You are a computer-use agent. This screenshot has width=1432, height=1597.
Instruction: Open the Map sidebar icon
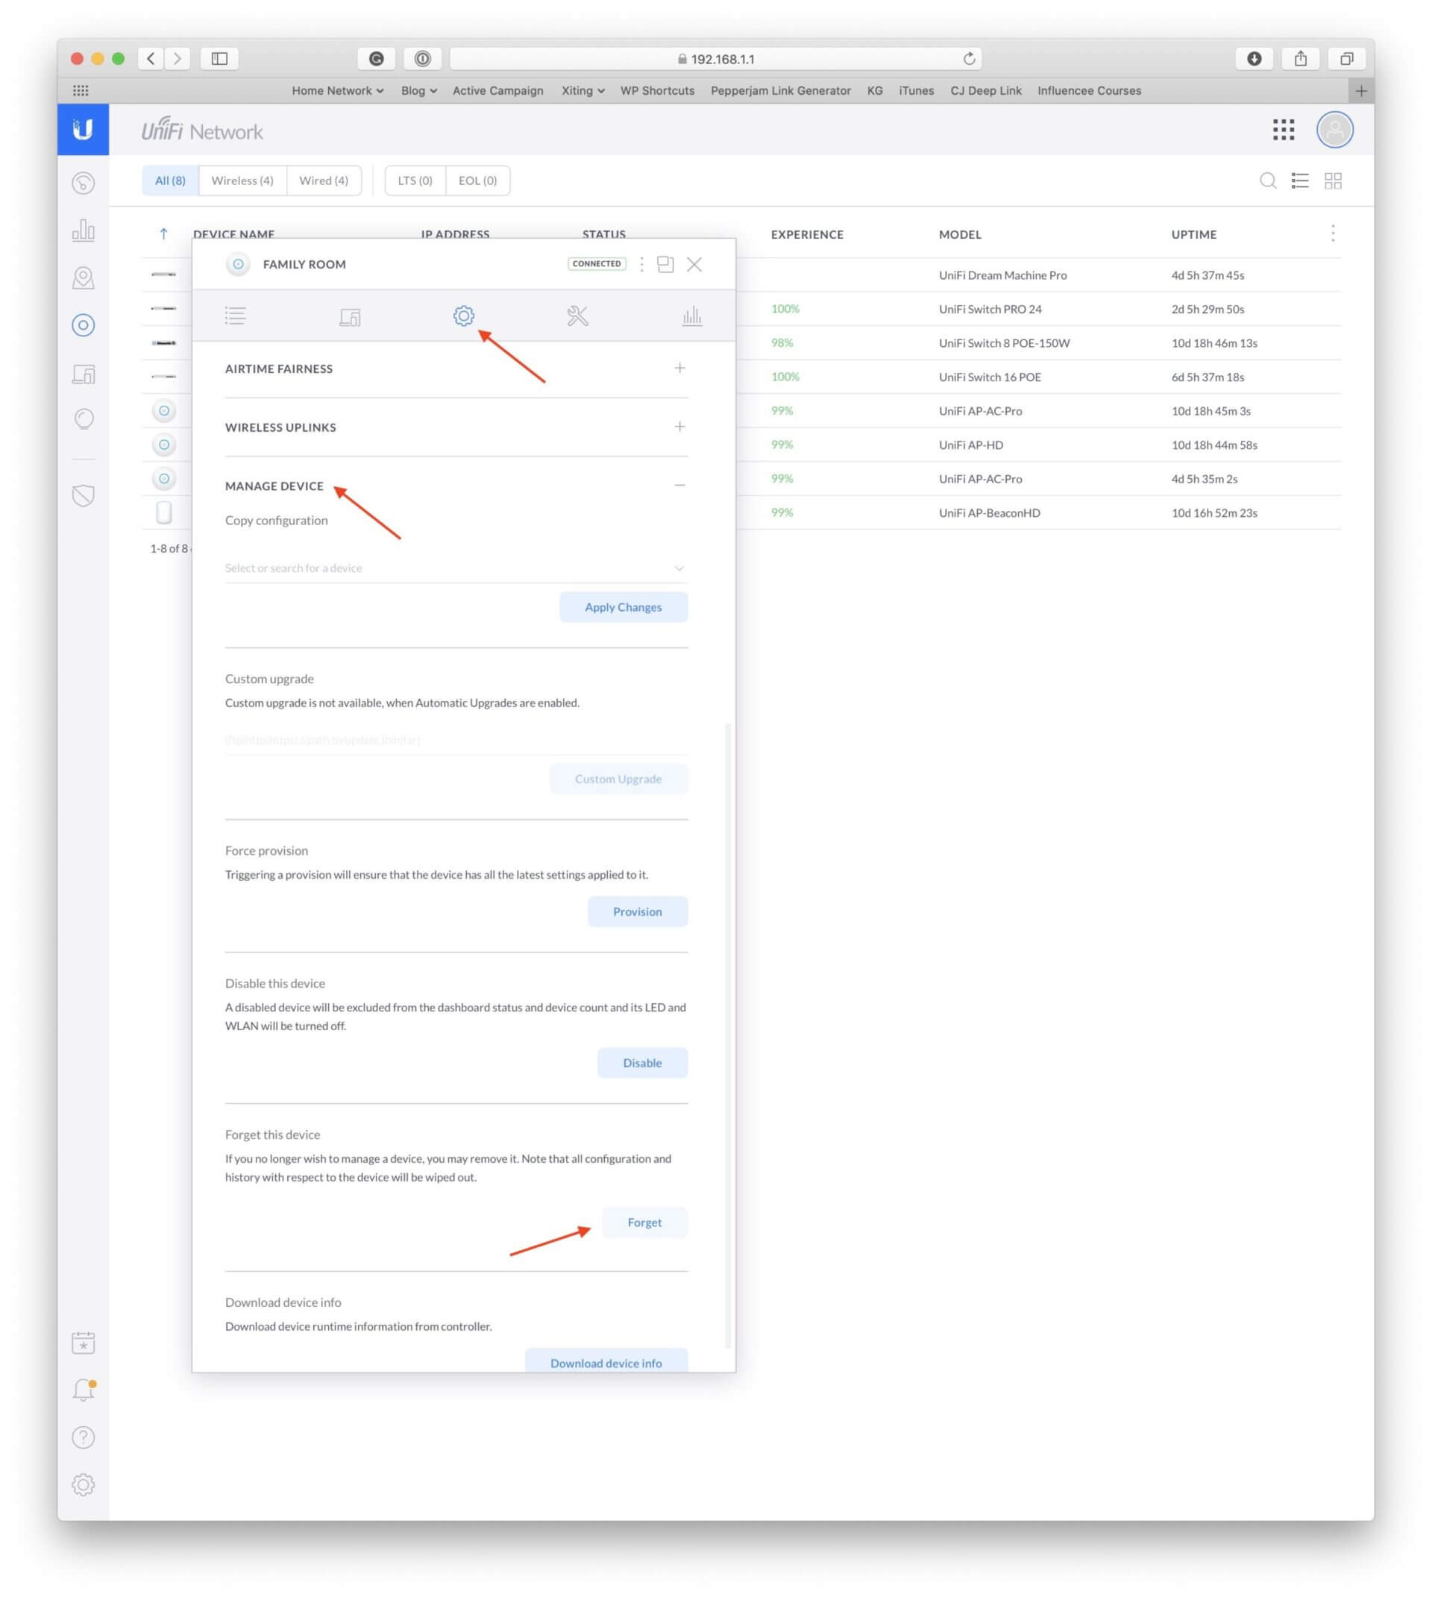[x=84, y=277]
